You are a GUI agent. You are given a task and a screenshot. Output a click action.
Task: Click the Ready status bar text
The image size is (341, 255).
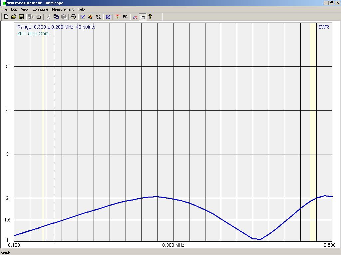click(x=5, y=252)
